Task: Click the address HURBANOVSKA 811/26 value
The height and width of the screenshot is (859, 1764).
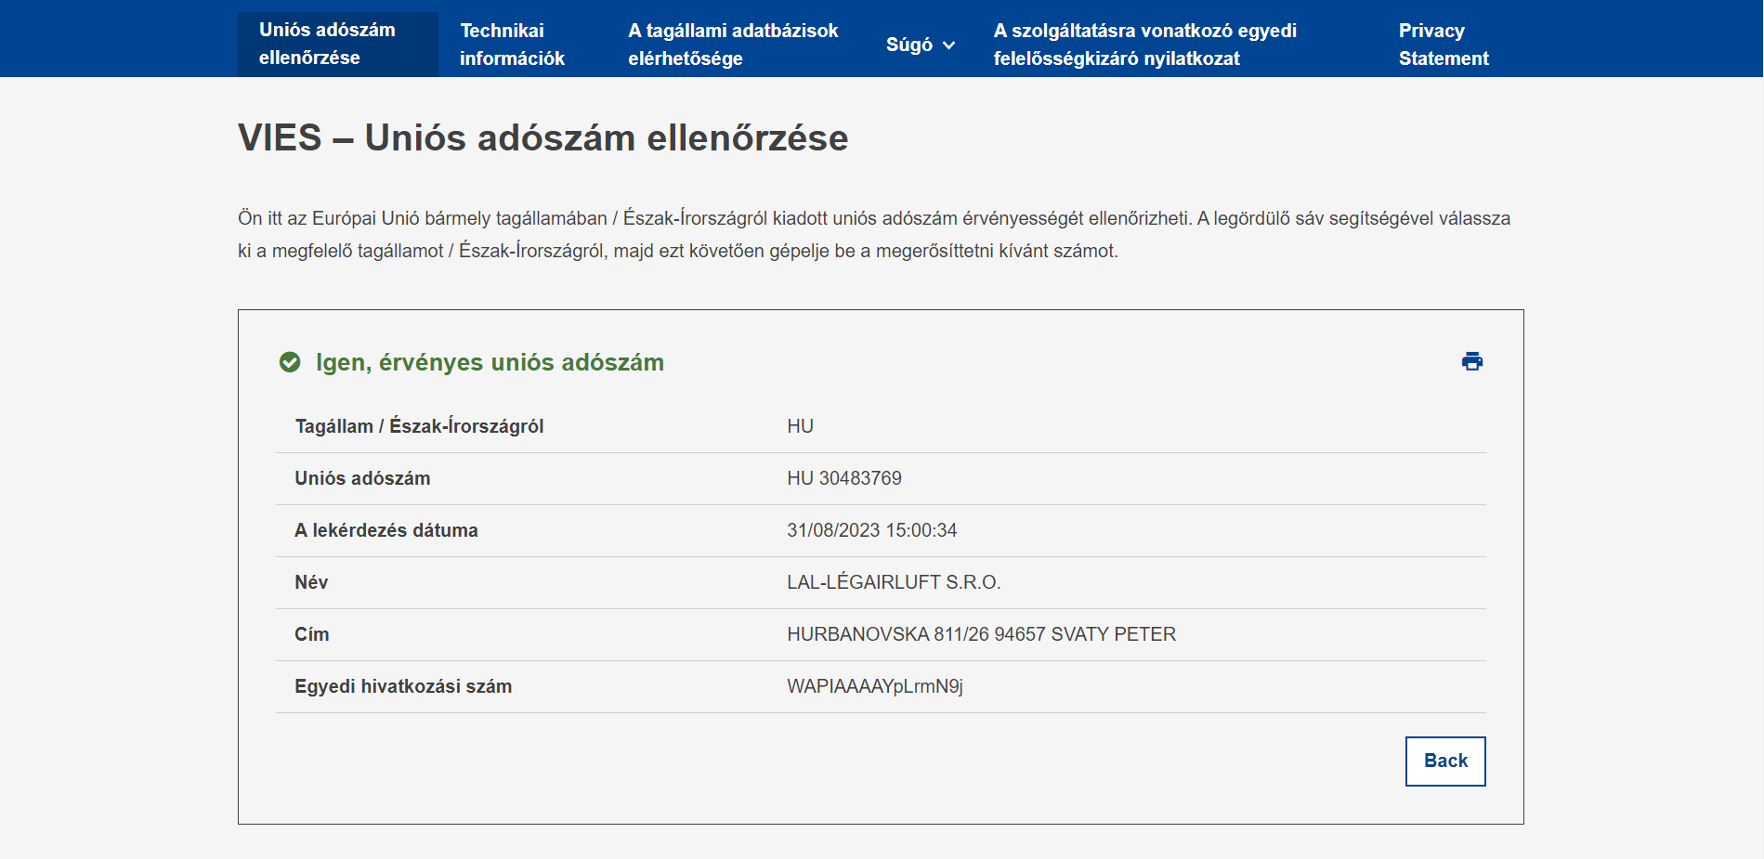Action: point(980,634)
